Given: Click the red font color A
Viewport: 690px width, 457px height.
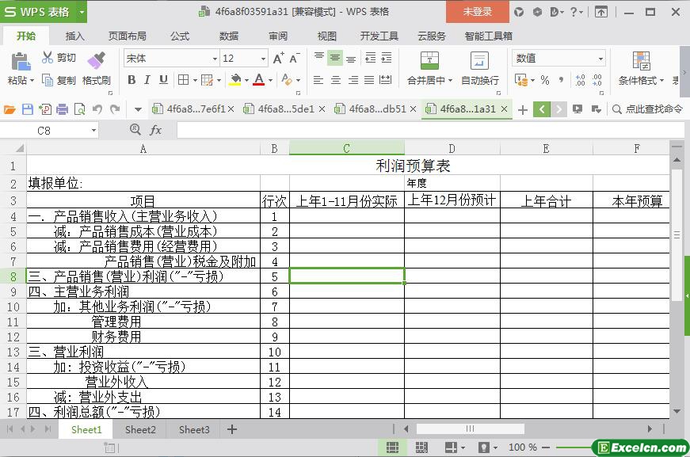Looking at the screenshot, I should pyautogui.click(x=259, y=80).
